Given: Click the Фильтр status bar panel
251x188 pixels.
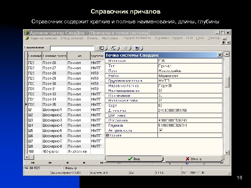Looking at the screenshot, I should point(122,168).
